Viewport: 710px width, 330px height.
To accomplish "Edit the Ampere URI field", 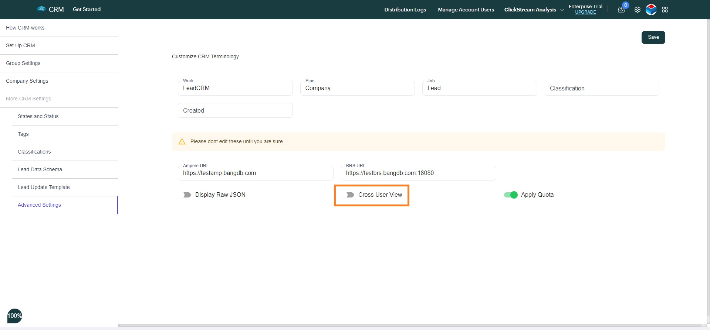I will [x=256, y=173].
